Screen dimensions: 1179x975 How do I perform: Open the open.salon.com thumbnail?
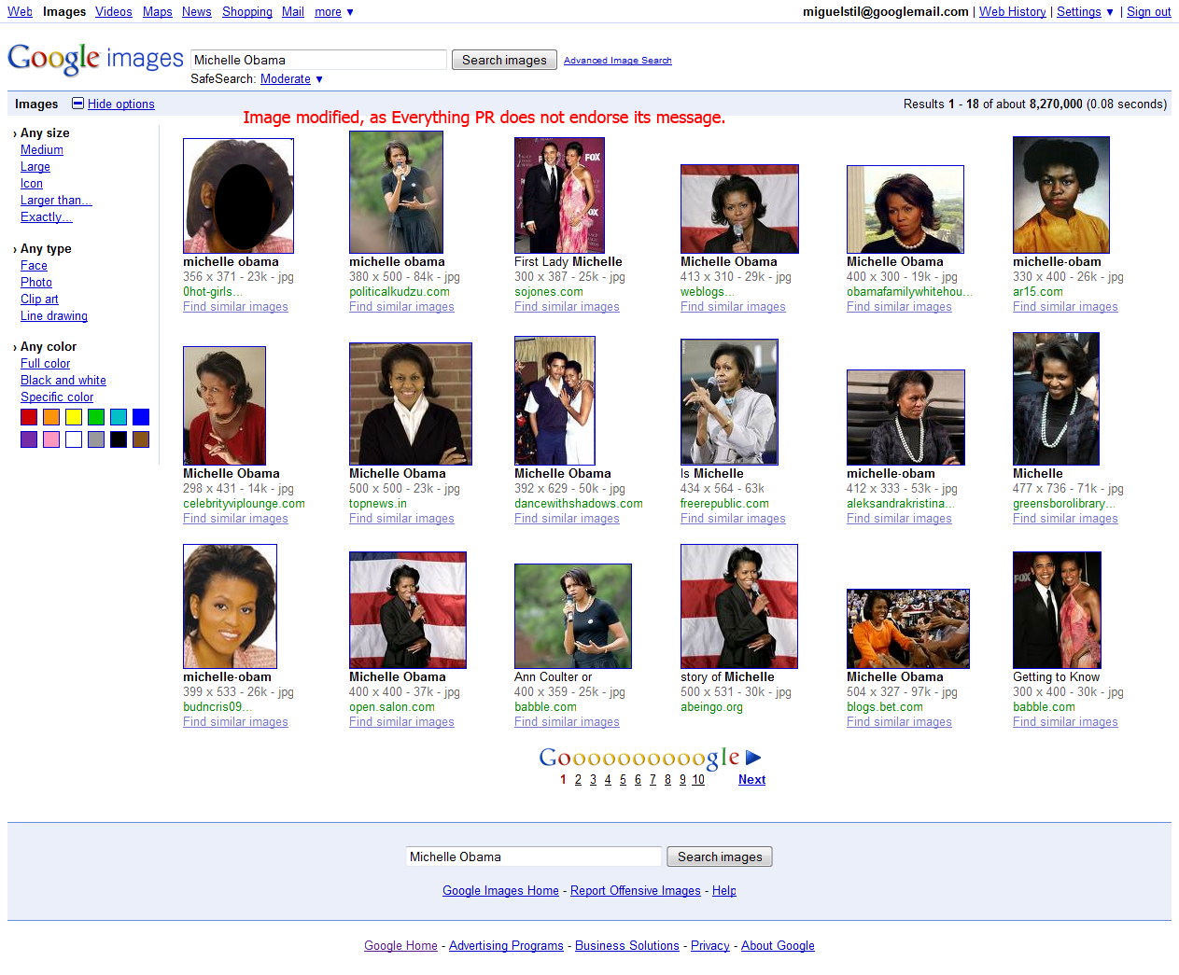click(408, 610)
